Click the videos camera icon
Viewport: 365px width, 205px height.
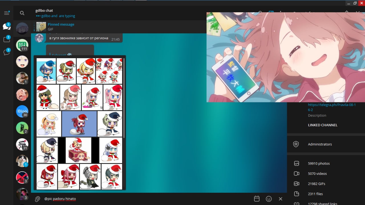coord(297,174)
